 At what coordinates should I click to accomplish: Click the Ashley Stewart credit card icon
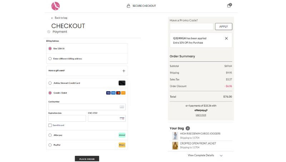(122, 83)
